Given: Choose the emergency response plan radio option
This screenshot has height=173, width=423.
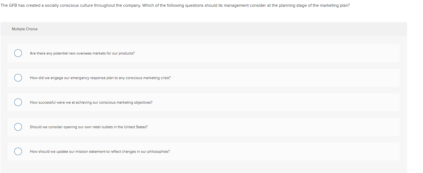Looking at the screenshot, I should (18, 78).
